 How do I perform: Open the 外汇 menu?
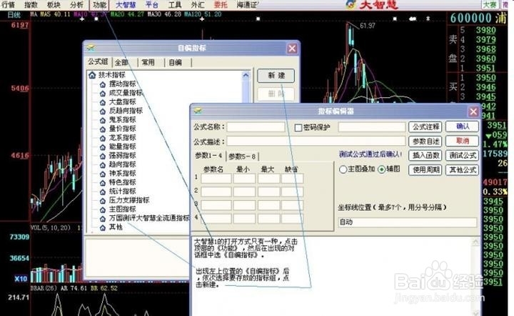[197, 5]
